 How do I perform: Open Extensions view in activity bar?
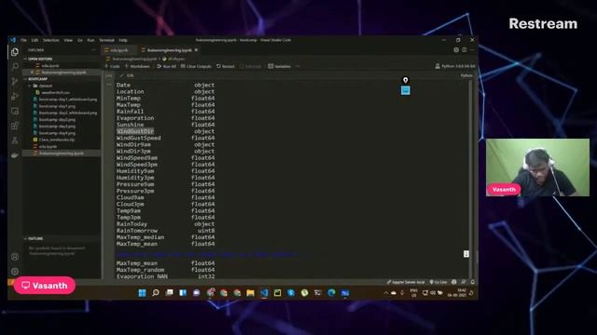coord(15,126)
